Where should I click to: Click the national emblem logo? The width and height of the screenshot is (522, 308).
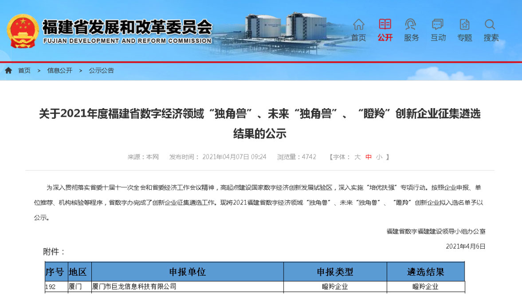pyautogui.click(x=23, y=31)
